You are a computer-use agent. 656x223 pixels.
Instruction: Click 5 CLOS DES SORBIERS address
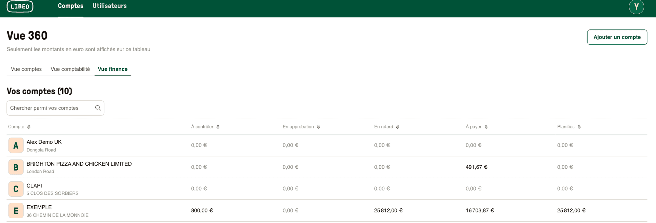(53, 193)
